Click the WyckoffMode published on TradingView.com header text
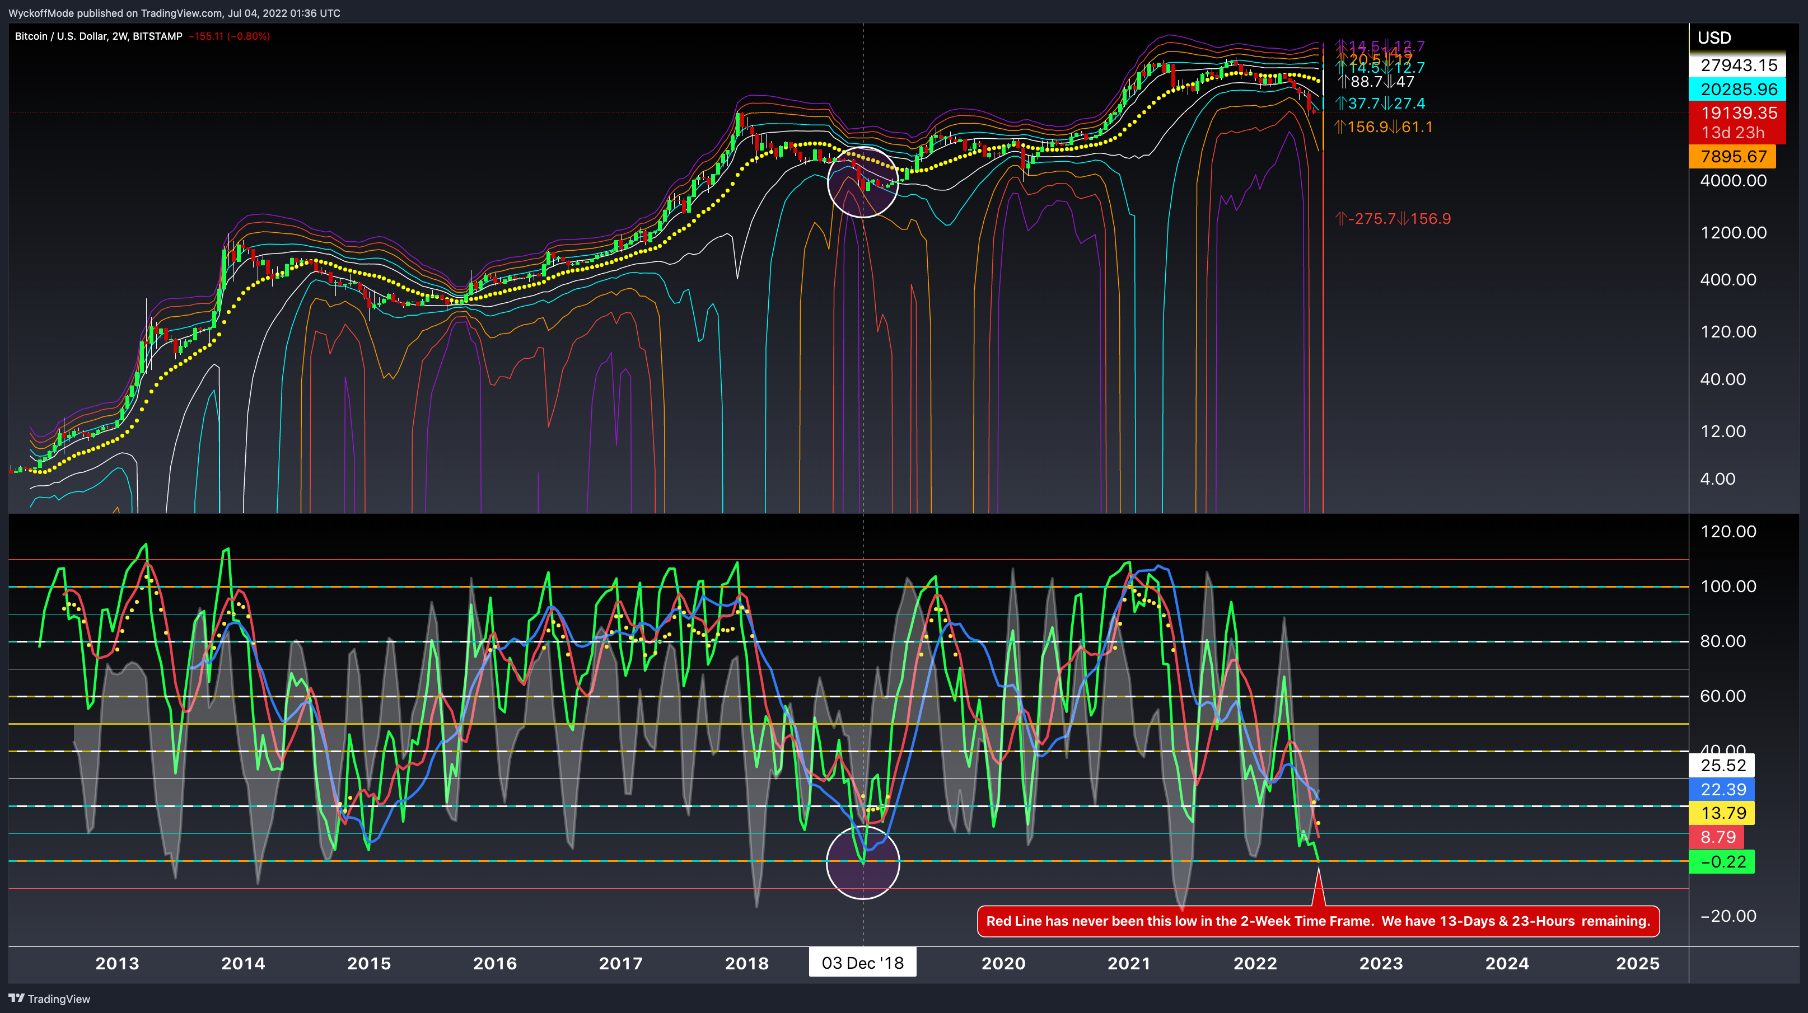Image resolution: width=1808 pixels, height=1013 pixels. point(174,13)
